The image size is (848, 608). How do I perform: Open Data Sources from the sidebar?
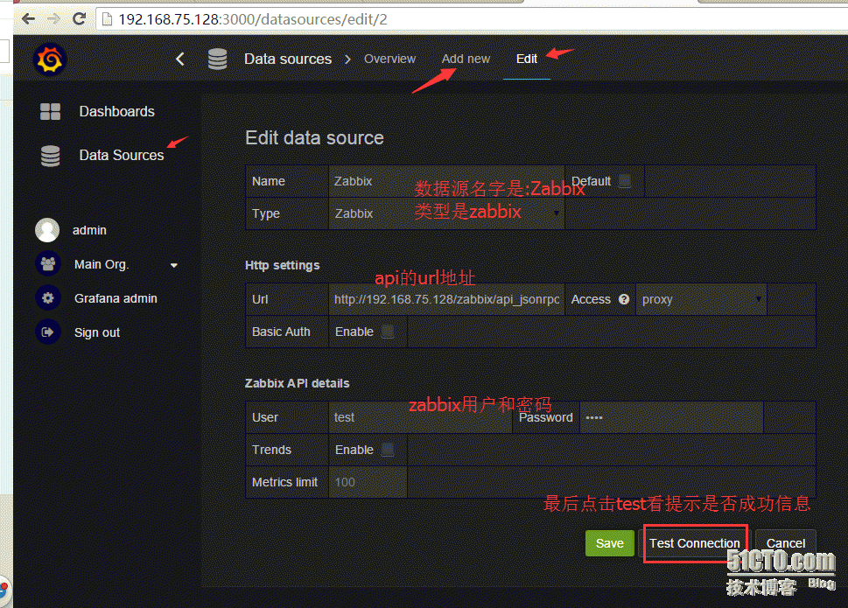click(x=121, y=155)
